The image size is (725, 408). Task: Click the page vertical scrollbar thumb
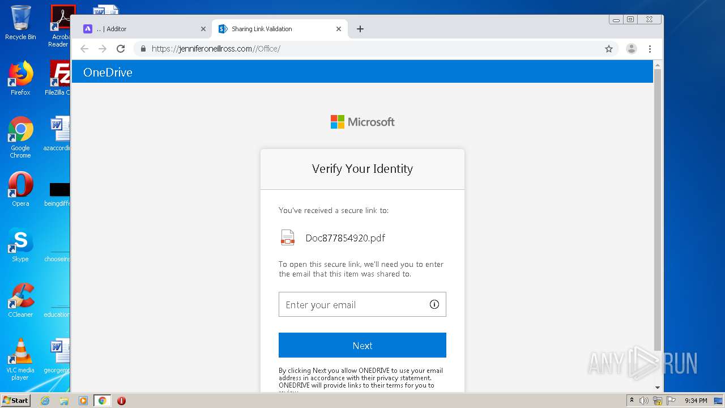pyautogui.click(x=658, y=210)
